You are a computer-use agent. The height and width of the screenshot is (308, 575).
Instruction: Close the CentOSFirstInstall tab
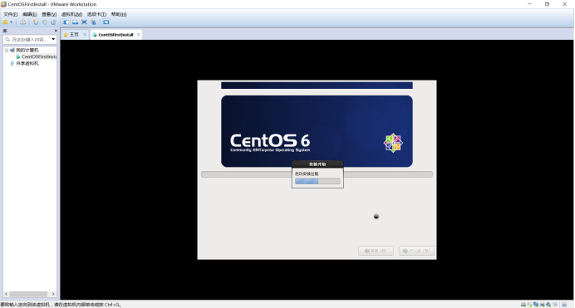[139, 34]
